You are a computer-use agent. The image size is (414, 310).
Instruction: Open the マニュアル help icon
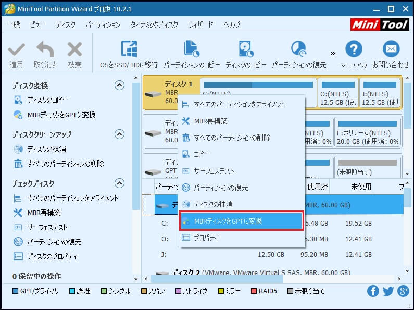click(x=354, y=49)
